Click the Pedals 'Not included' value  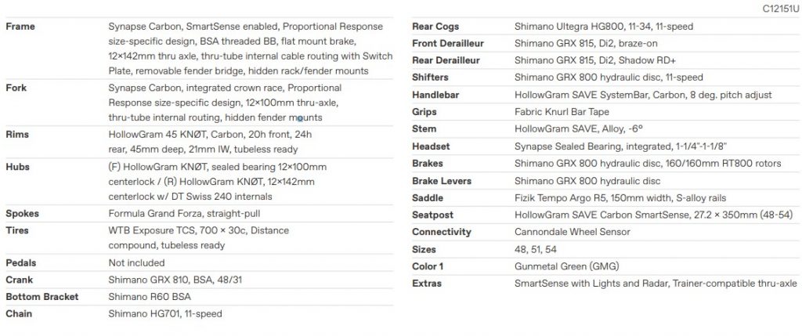(136, 263)
